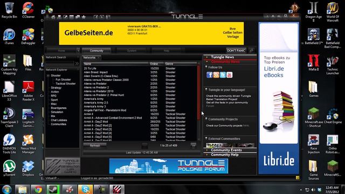Open YouTube icon under Follow Us
345x194 pixels.
pos(229,75)
